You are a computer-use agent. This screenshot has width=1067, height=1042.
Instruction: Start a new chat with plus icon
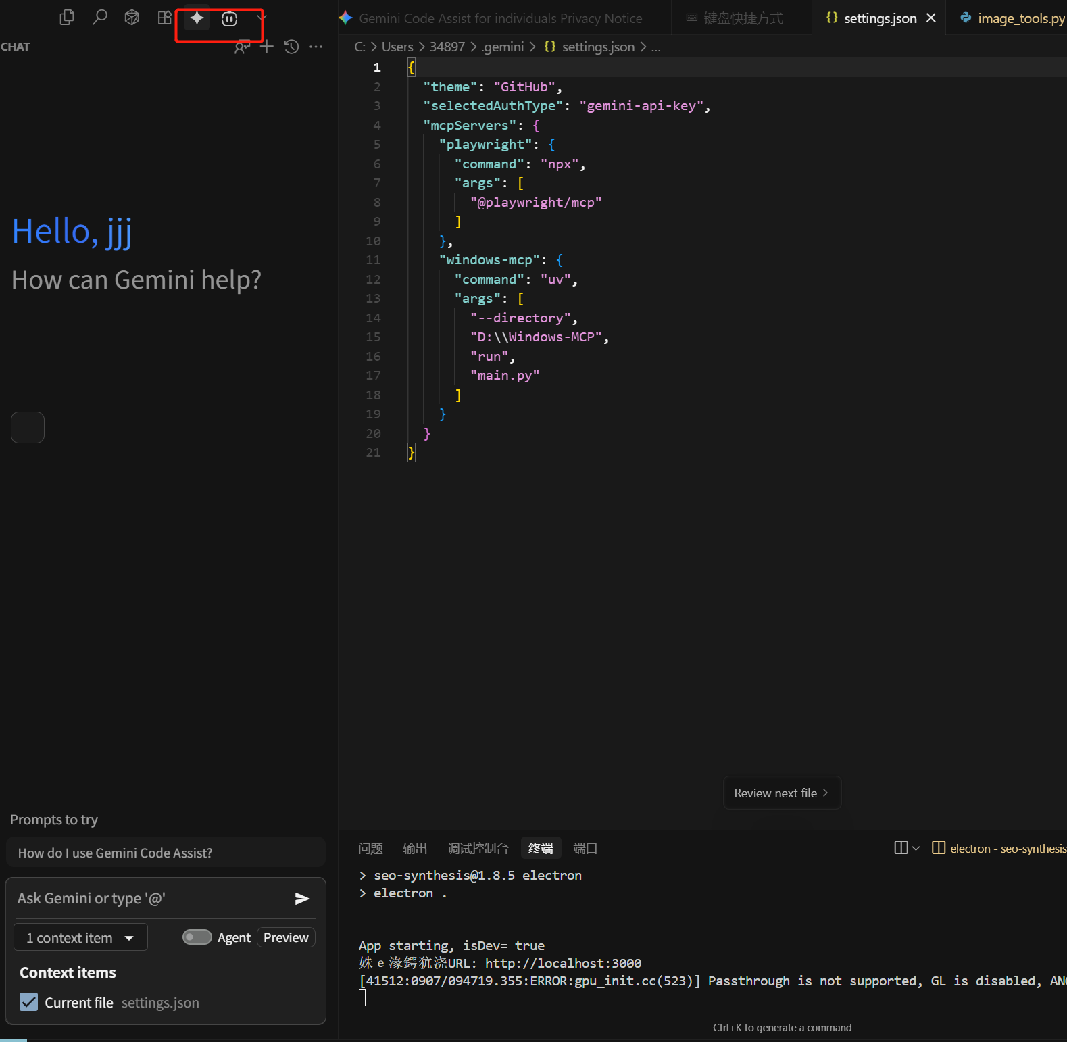(267, 47)
